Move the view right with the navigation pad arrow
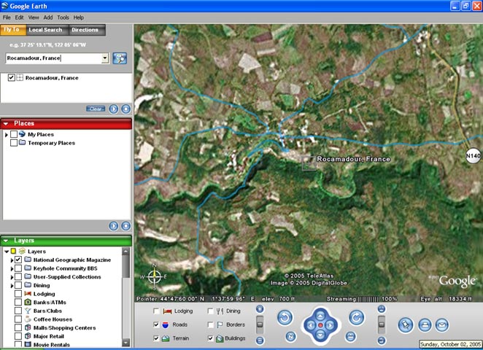This screenshot has height=350, width=483. pos(331,325)
